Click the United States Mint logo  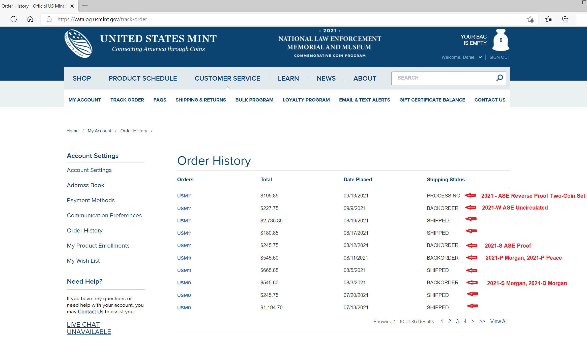[78, 44]
